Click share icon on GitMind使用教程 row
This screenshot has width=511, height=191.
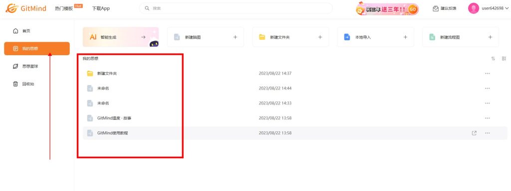(x=474, y=133)
